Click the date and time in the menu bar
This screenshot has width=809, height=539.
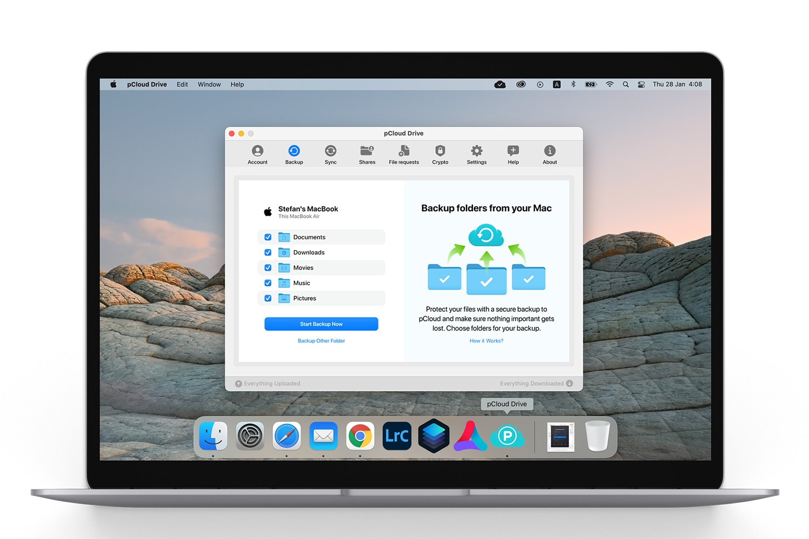[677, 85]
